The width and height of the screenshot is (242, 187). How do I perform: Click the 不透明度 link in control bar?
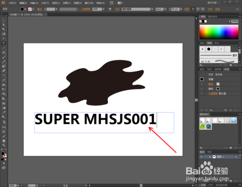coord(86,9)
